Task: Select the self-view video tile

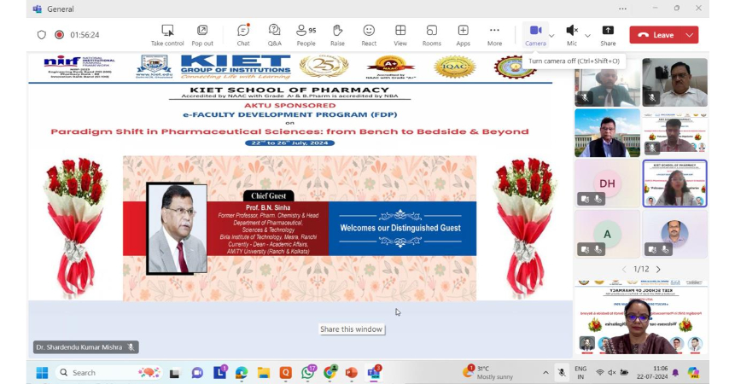Action: [641, 317]
